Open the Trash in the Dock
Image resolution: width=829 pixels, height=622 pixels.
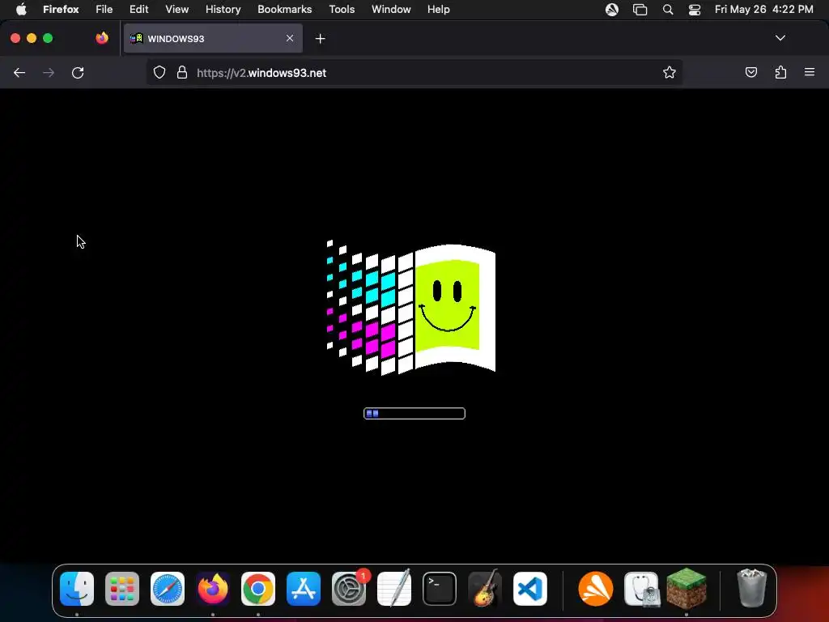[x=752, y=588]
